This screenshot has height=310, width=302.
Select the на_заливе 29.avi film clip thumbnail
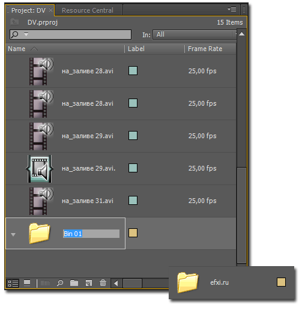[41, 136]
